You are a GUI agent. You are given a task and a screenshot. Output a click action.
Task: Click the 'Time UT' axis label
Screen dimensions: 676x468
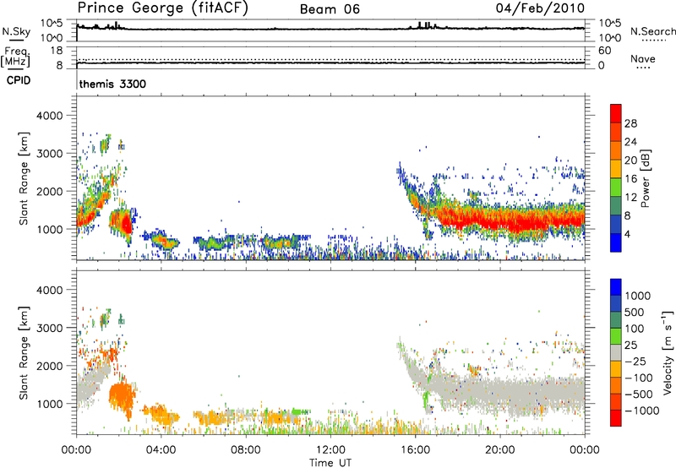click(330, 463)
